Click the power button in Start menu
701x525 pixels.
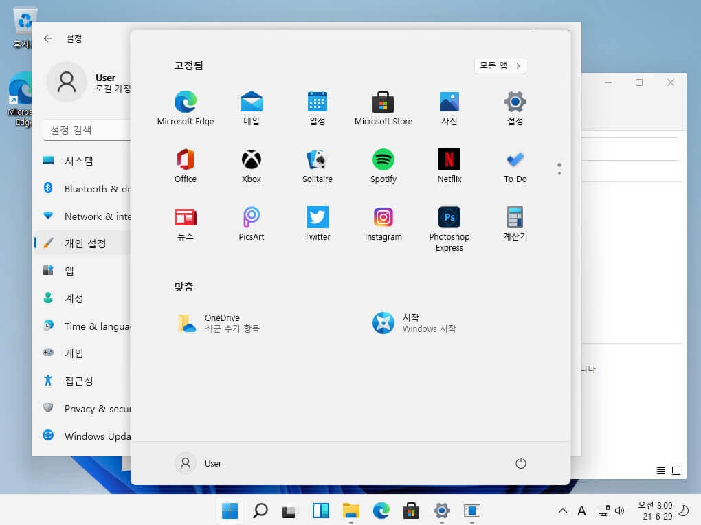[520, 463]
